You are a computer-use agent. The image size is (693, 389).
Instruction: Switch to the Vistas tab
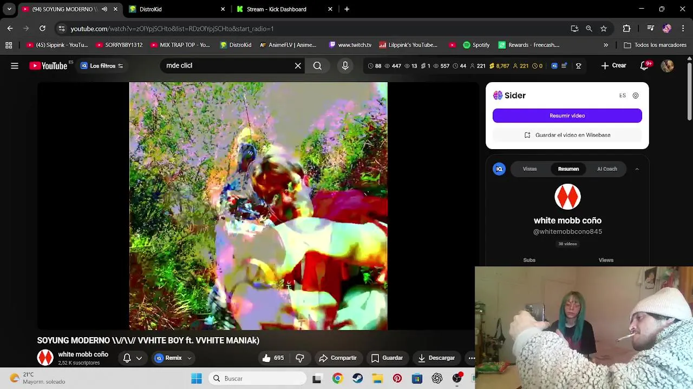click(529, 169)
